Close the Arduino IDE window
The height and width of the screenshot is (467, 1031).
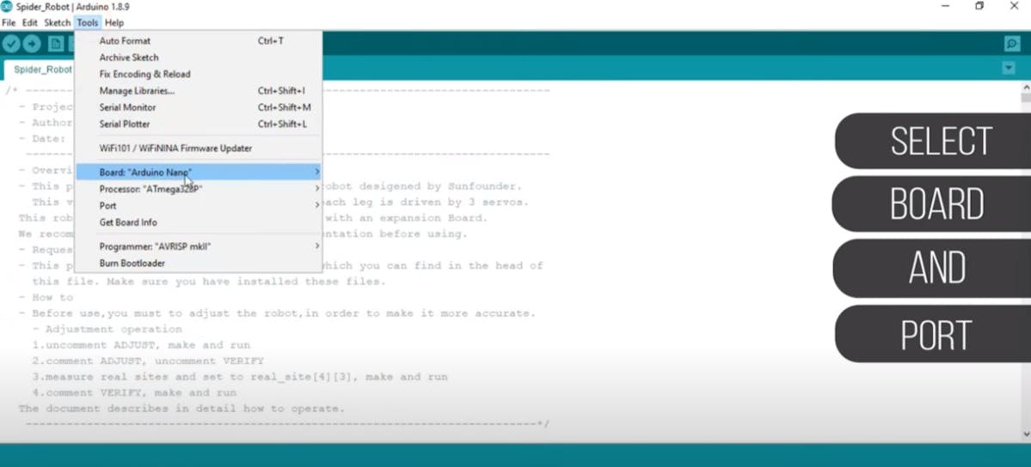pyautogui.click(x=1013, y=6)
